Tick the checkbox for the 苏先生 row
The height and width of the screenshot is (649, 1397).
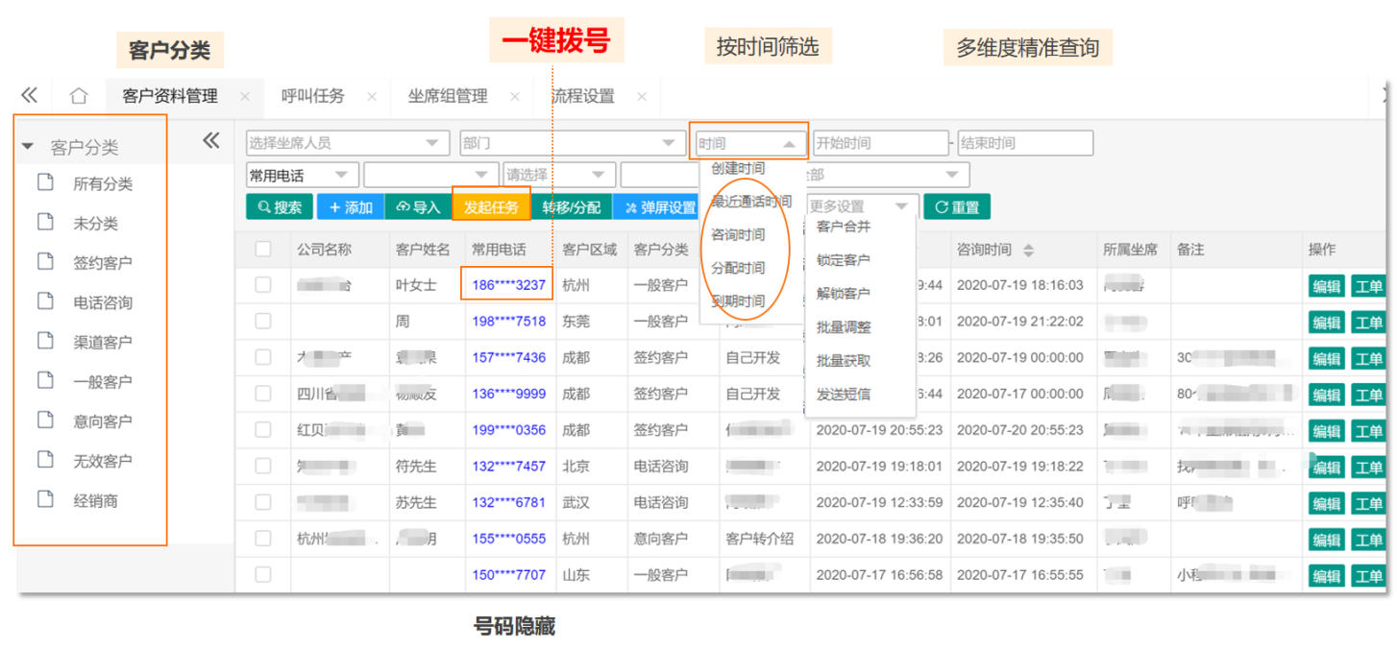(x=262, y=502)
